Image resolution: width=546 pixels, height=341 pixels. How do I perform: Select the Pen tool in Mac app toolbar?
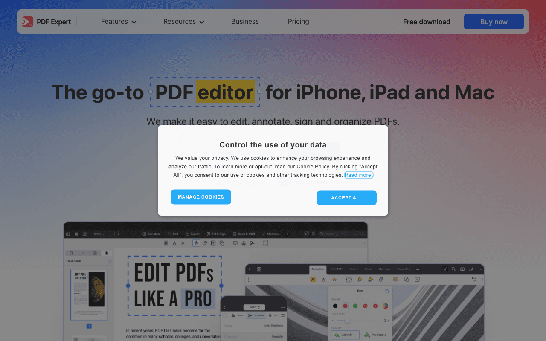(196, 243)
